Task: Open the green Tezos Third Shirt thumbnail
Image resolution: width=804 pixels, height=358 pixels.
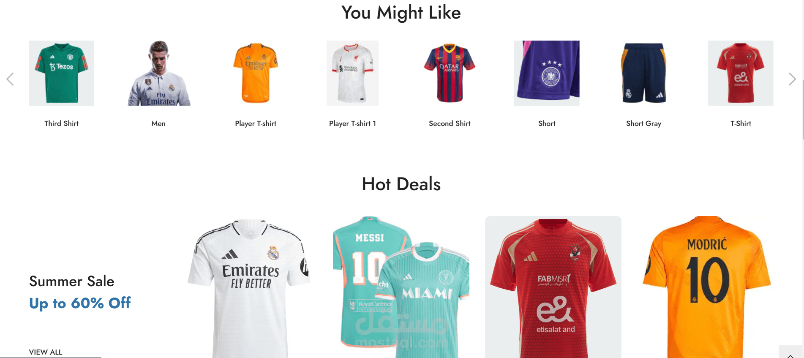Action: coord(62,73)
